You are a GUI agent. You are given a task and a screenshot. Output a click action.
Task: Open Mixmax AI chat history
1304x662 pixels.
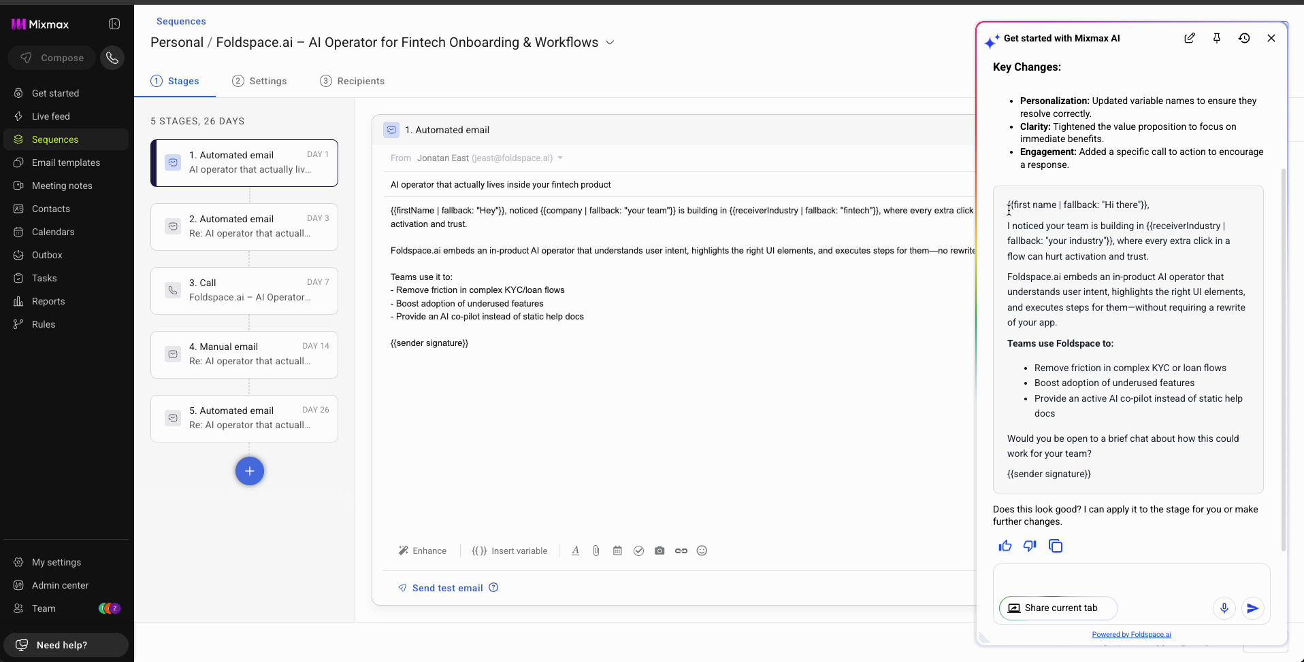click(1244, 38)
